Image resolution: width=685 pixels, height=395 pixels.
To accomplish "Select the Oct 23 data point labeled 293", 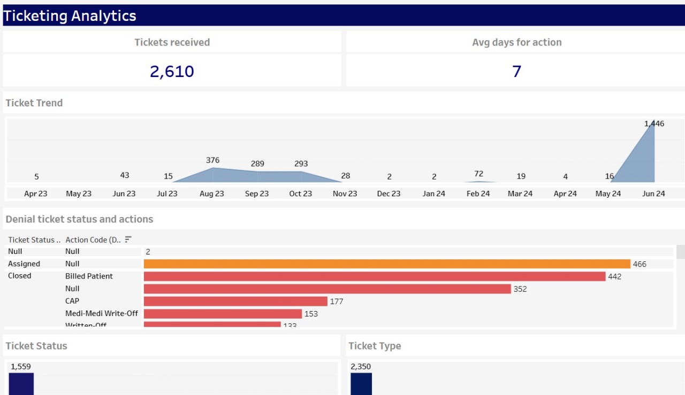I will [x=301, y=164].
